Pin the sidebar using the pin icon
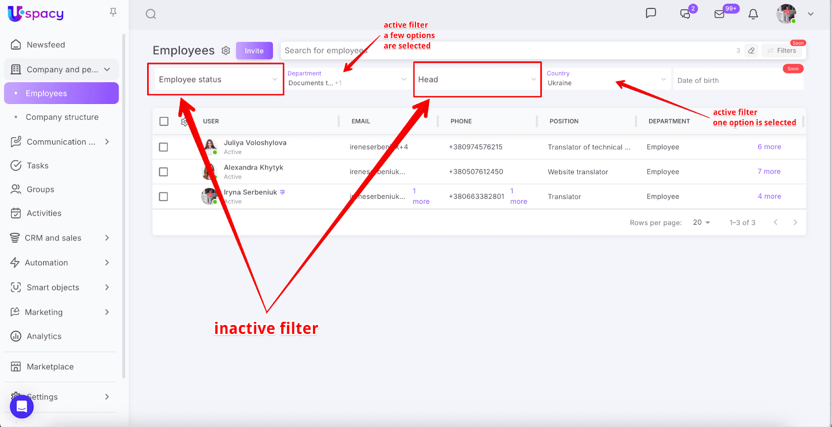Image resolution: width=832 pixels, height=427 pixels. pyautogui.click(x=113, y=12)
